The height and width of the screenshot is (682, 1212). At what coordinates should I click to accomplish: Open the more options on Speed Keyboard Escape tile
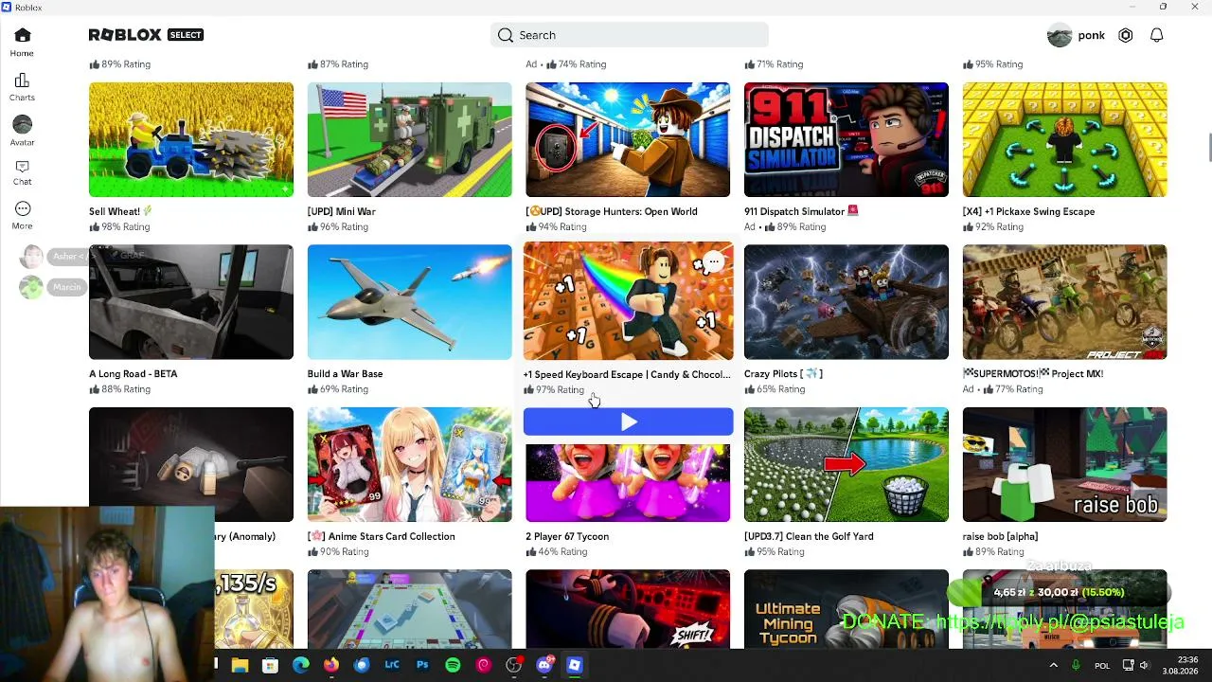click(714, 262)
